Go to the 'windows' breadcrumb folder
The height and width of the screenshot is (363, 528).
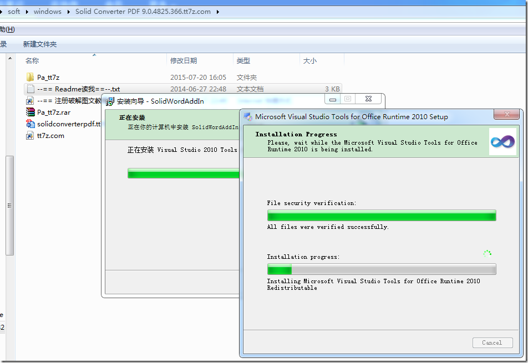(x=48, y=12)
